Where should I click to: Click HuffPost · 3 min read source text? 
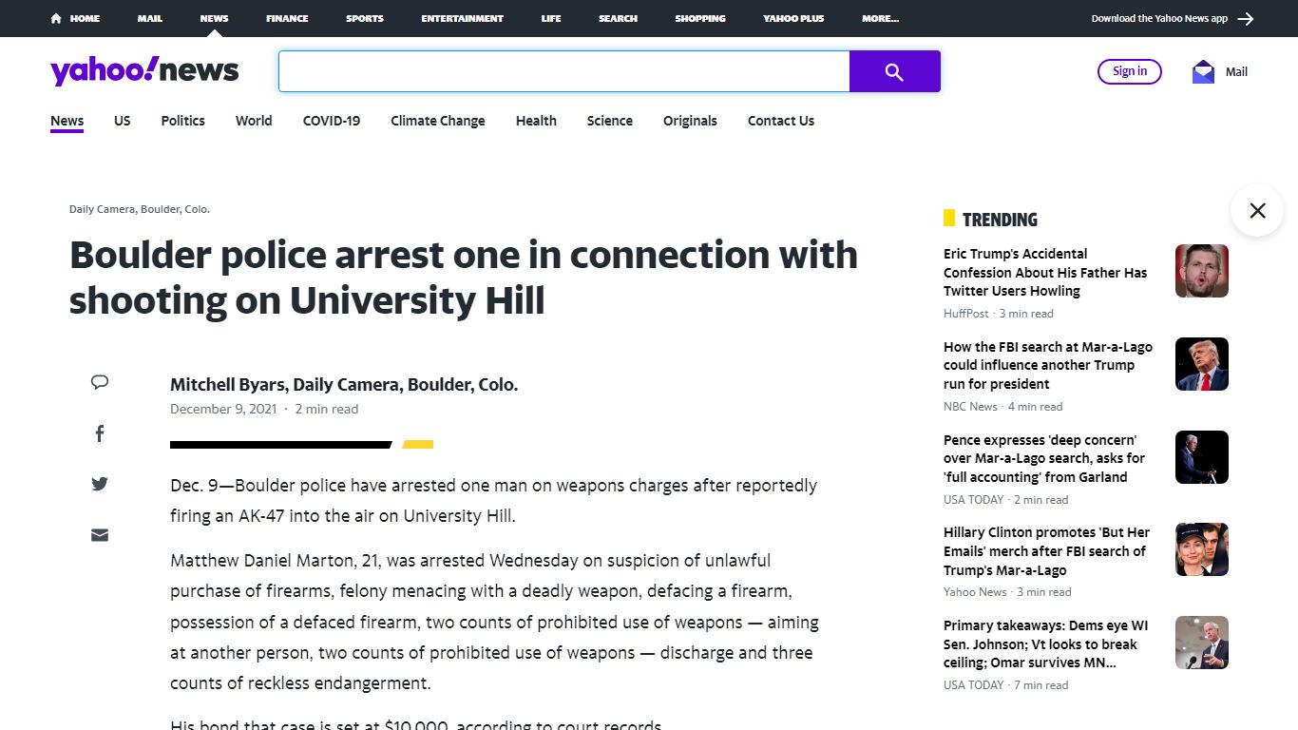click(998, 314)
